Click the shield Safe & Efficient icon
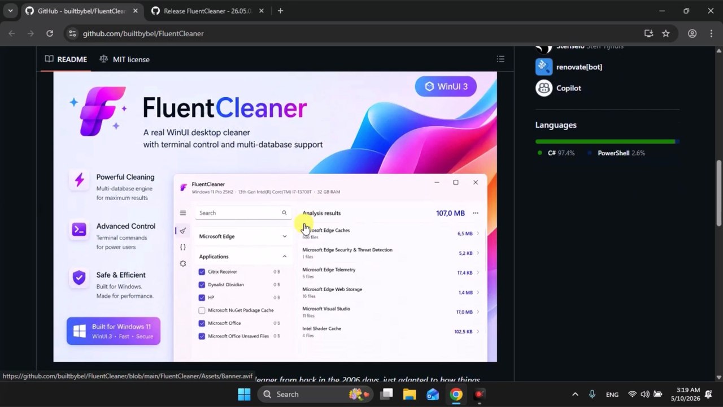Viewport: 723px width, 407px height. point(79,278)
